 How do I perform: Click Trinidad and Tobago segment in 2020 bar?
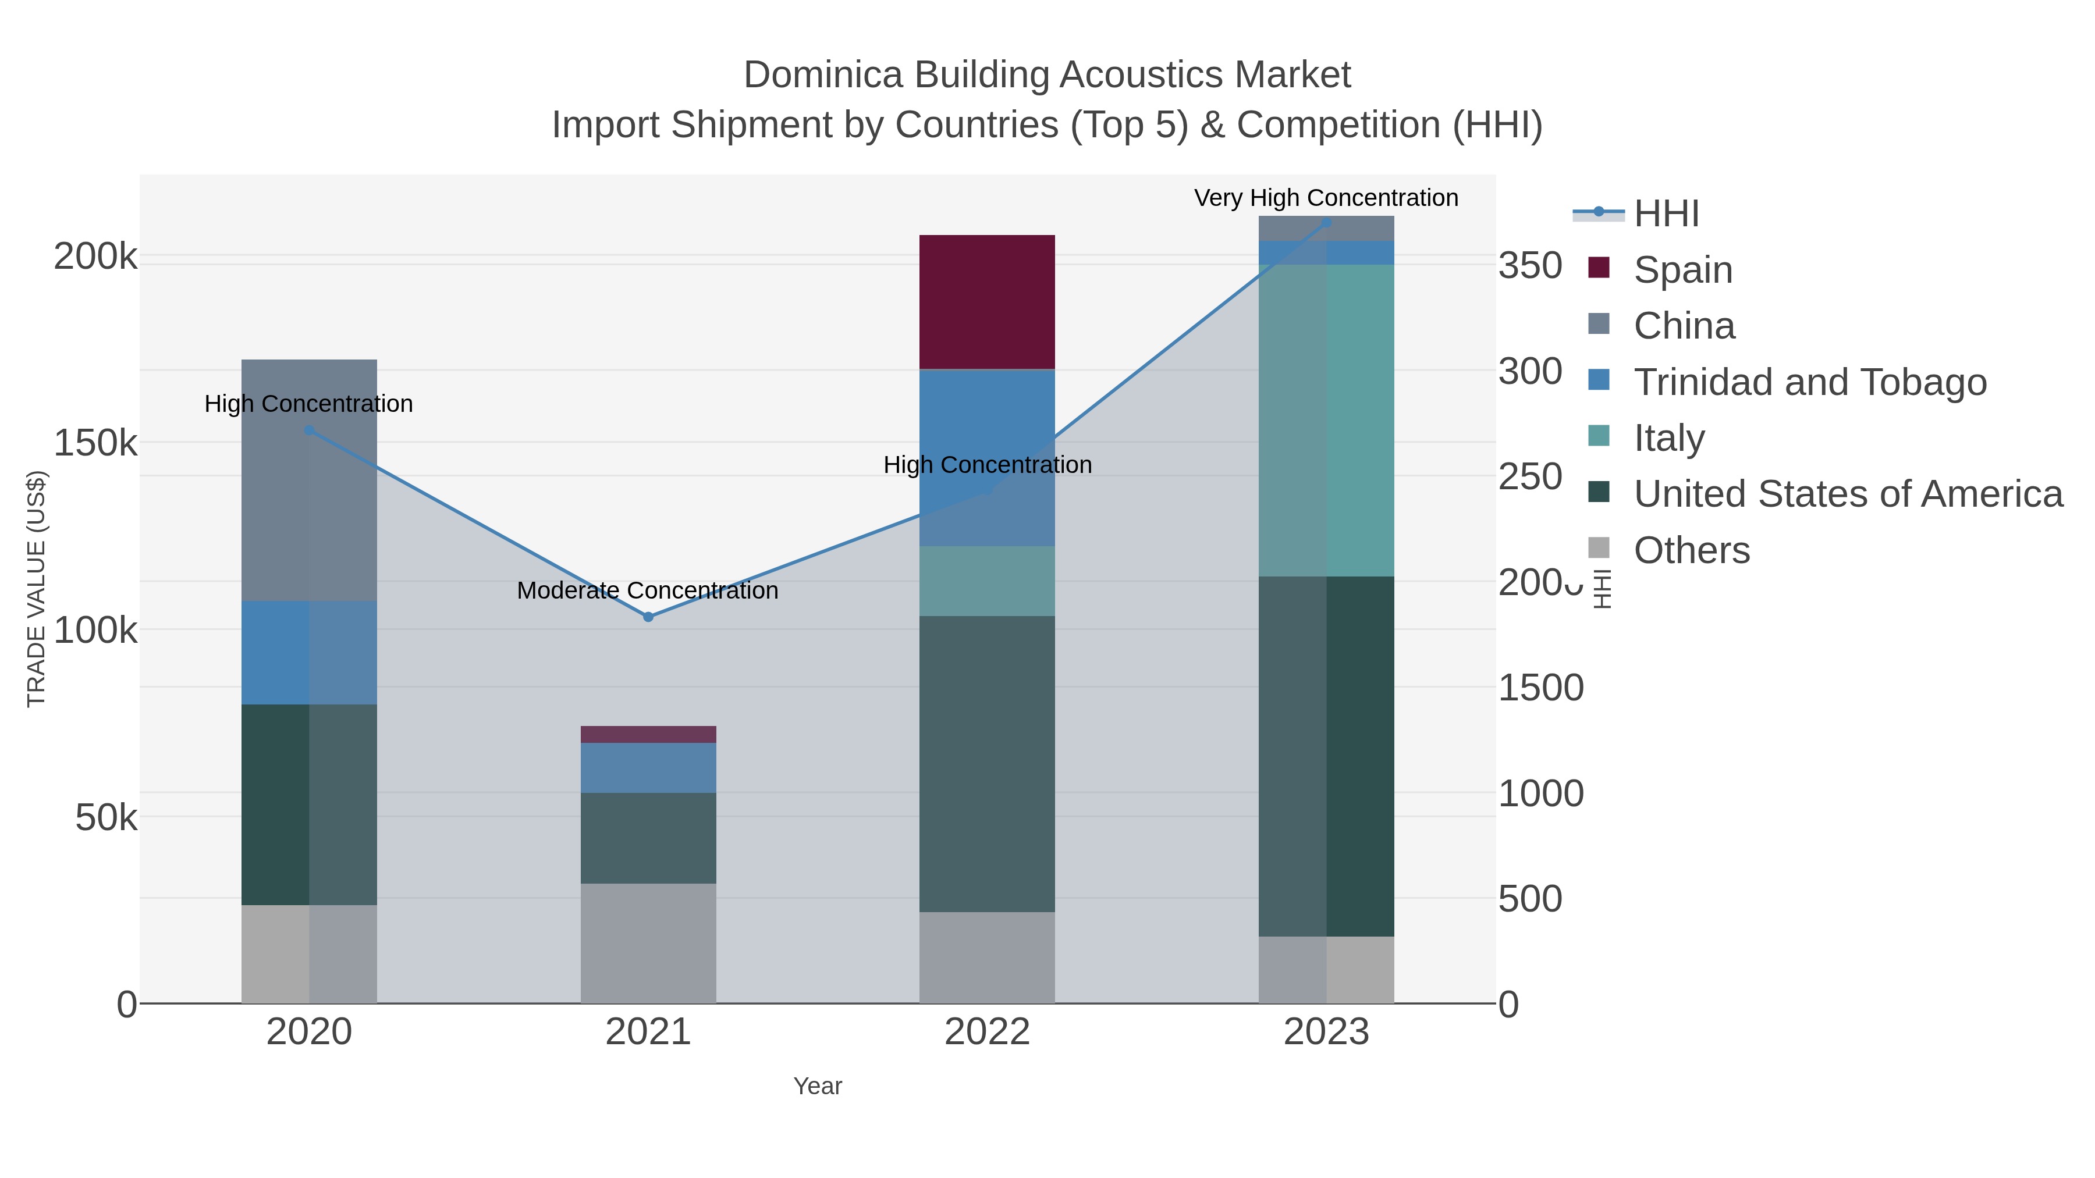pyautogui.click(x=309, y=653)
